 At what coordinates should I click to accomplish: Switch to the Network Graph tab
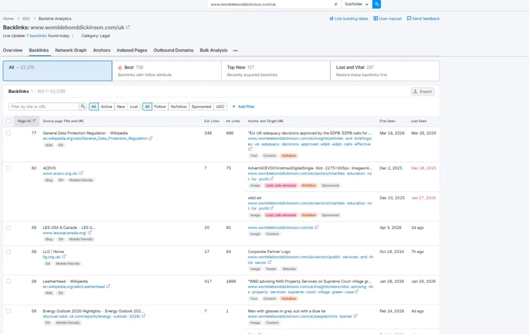(71, 50)
